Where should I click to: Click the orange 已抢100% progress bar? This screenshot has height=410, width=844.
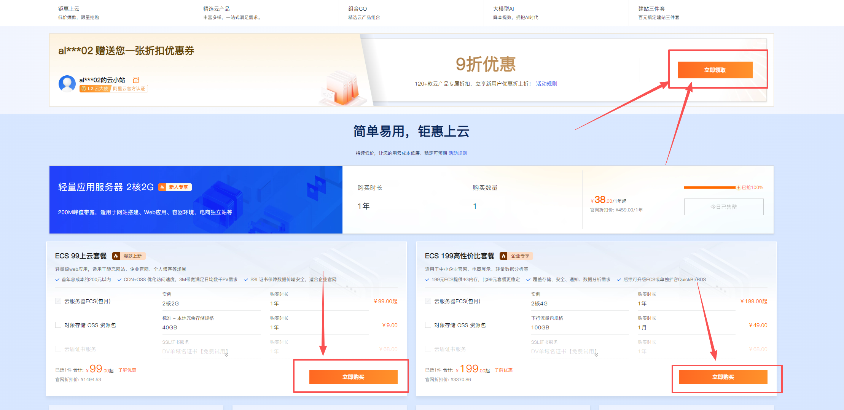[709, 188]
